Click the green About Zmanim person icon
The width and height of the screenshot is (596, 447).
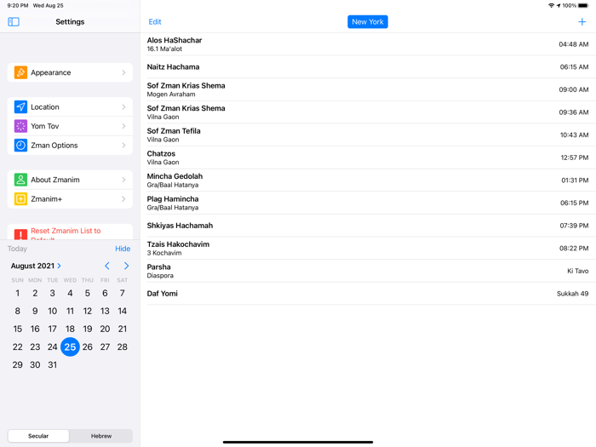[20, 180]
